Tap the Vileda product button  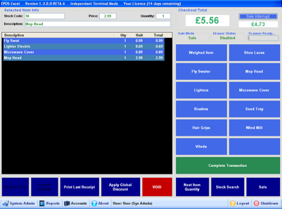tap(201, 146)
